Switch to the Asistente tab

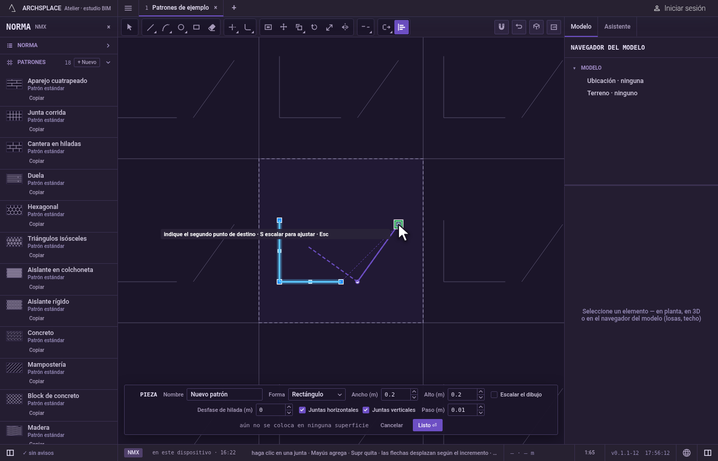[x=617, y=27]
